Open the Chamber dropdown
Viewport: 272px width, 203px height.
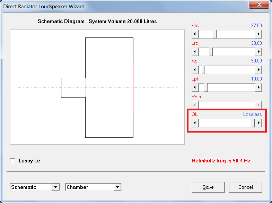click(117, 187)
